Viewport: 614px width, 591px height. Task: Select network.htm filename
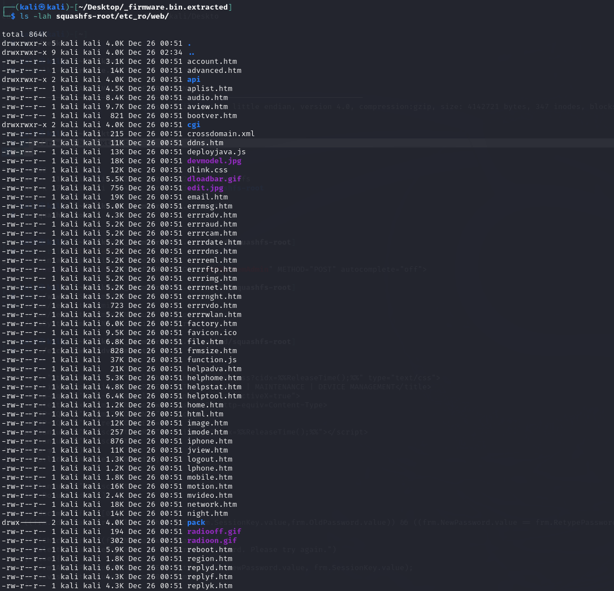click(x=212, y=504)
